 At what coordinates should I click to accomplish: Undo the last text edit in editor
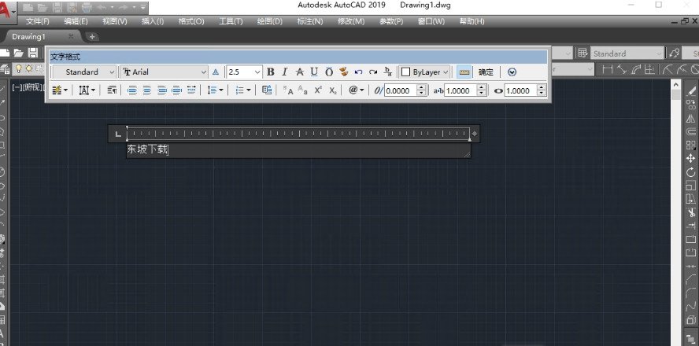(358, 72)
